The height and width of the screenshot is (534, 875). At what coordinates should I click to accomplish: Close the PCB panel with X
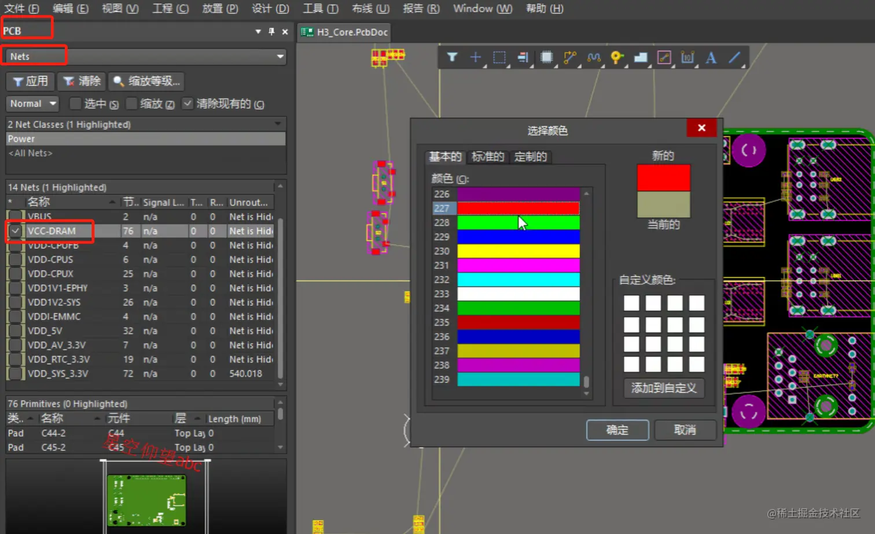(x=285, y=31)
